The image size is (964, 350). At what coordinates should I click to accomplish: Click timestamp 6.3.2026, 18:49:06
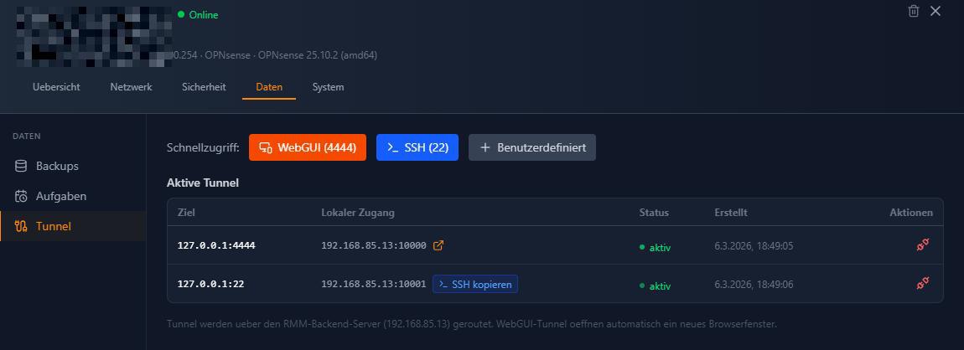pos(754,285)
